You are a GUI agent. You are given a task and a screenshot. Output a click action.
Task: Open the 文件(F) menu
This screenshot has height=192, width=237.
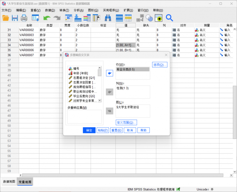[x=6, y=10]
